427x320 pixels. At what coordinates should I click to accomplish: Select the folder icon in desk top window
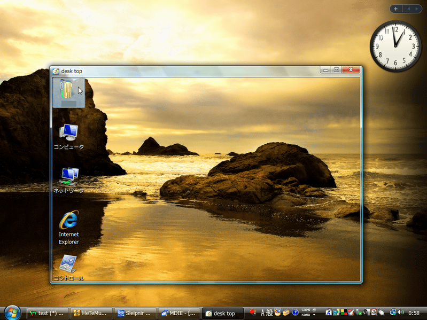tap(68, 90)
